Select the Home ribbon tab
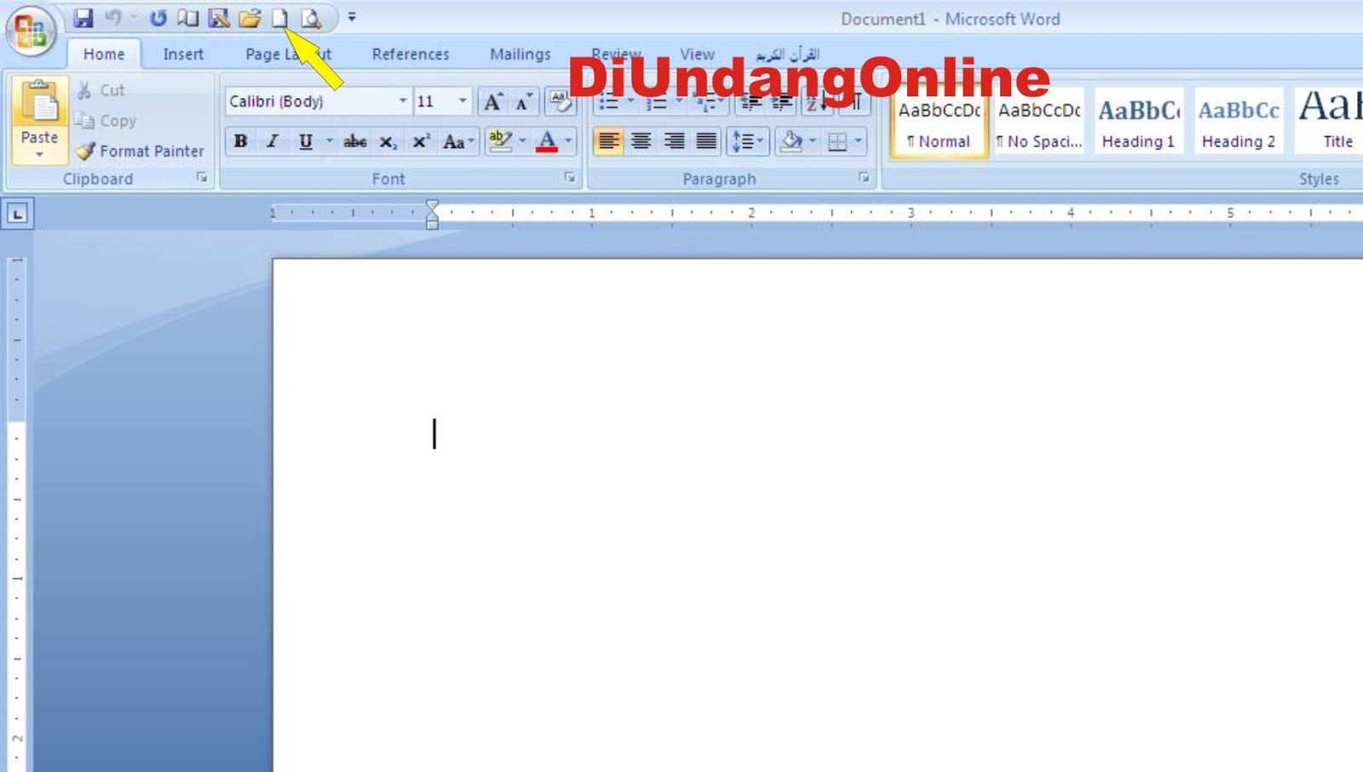The height and width of the screenshot is (772, 1363). click(x=104, y=54)
